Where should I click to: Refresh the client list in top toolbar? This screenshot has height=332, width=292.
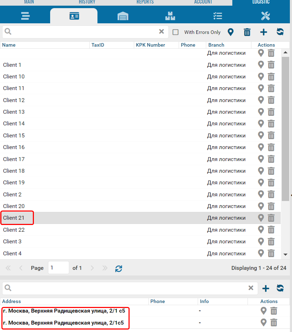click(x=280, y=32)
